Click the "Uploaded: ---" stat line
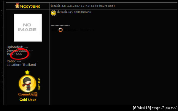178x111 pixels. [x=18, y=47]
